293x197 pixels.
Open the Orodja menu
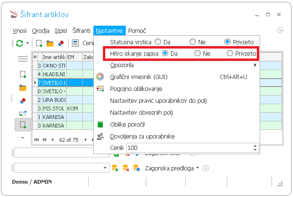pos(41,30)
